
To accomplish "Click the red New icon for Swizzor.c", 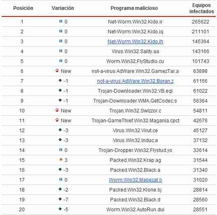I will [x=57, y=110].
